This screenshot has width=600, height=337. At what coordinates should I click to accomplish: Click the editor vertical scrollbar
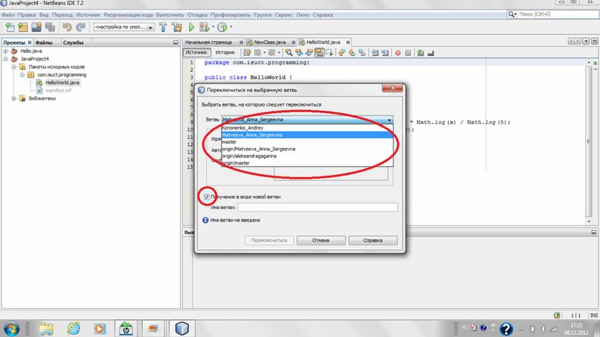pyautogui.click(x=589, y=141)
